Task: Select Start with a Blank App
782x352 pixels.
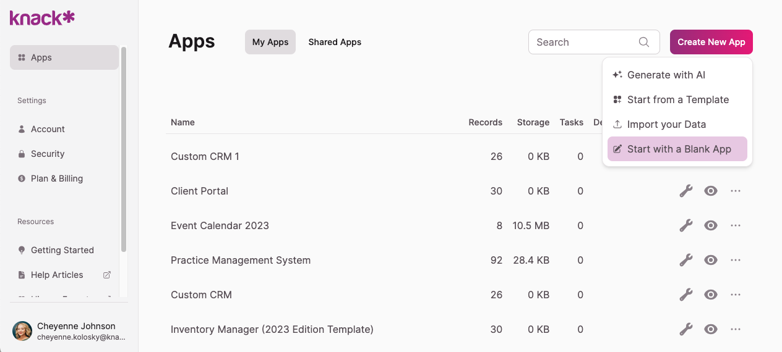Action: click(677, 149)
